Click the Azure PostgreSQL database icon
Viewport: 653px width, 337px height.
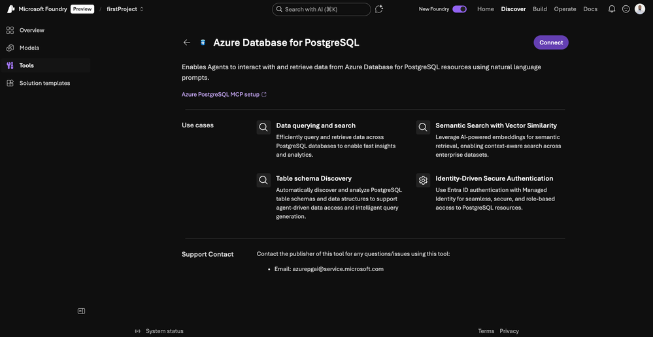(203, 42)
